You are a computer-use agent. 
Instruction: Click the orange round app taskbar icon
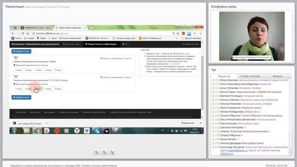pos(57,131)
